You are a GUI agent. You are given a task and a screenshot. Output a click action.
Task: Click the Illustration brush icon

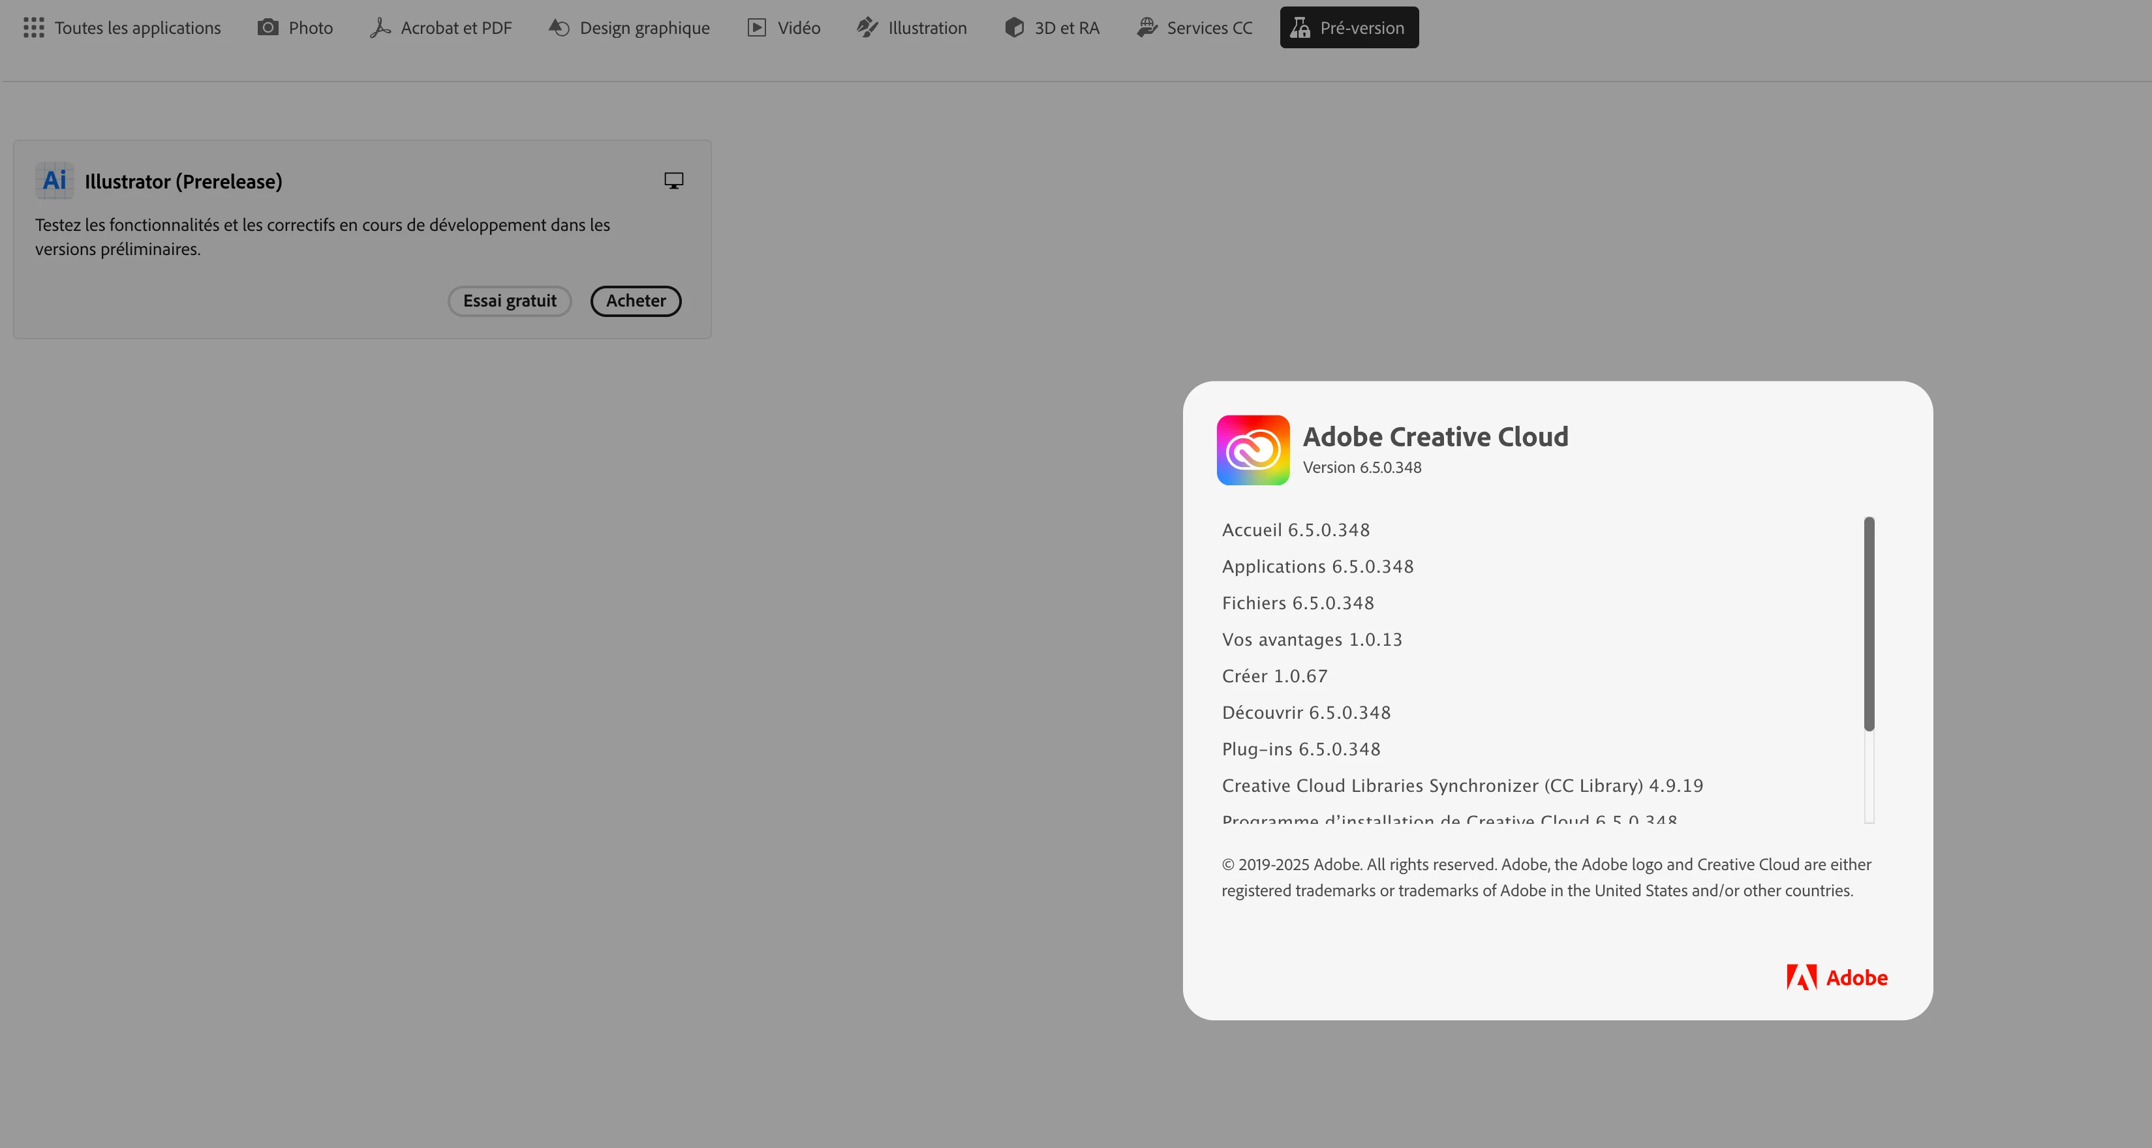pos(867,27)
